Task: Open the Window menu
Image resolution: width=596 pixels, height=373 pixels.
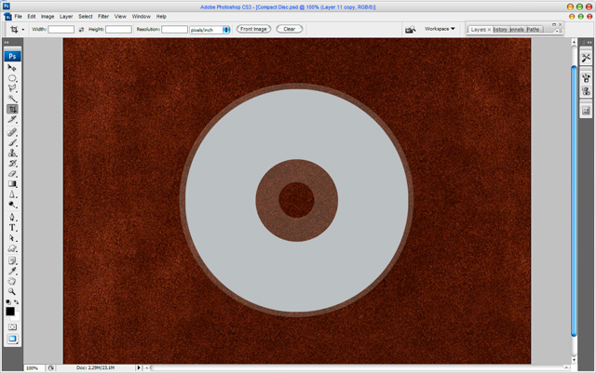Action: 141,17
